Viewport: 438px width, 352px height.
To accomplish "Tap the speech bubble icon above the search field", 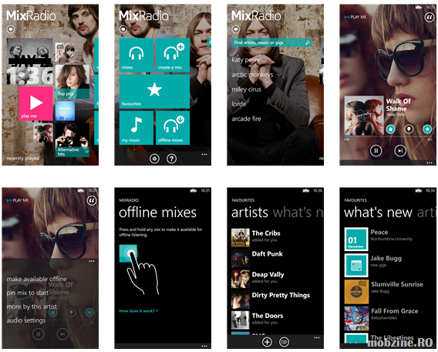I will pos(236,29).
